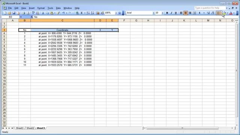
Task: Toggle Italic formatting
Action: point(171,13)
